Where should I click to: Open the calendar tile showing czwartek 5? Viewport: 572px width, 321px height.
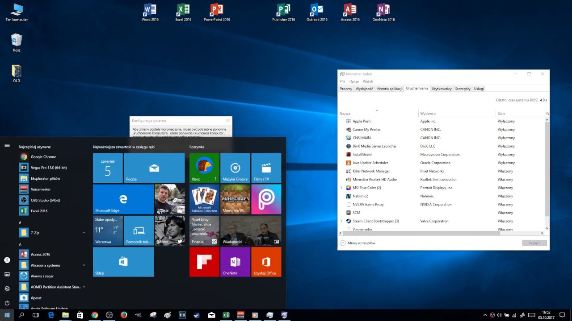108,168
